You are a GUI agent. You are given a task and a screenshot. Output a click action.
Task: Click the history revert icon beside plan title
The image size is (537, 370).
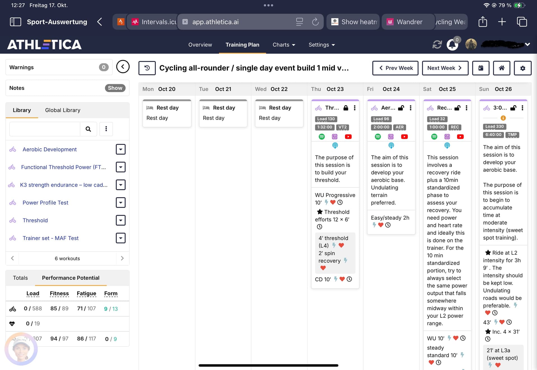[147, 68]
